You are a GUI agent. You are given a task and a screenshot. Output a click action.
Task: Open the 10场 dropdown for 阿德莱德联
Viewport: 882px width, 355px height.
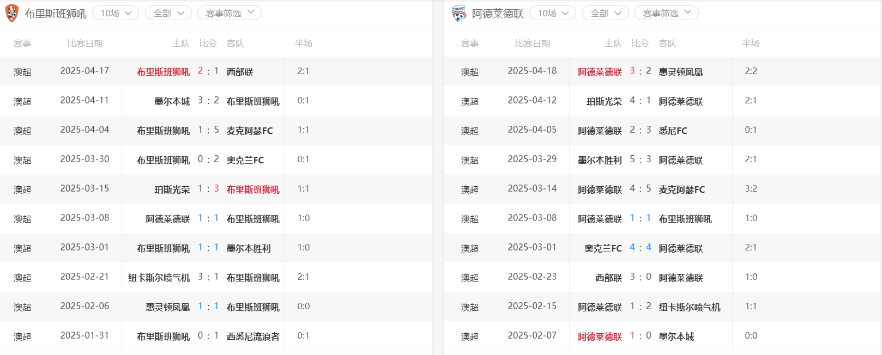552,13
